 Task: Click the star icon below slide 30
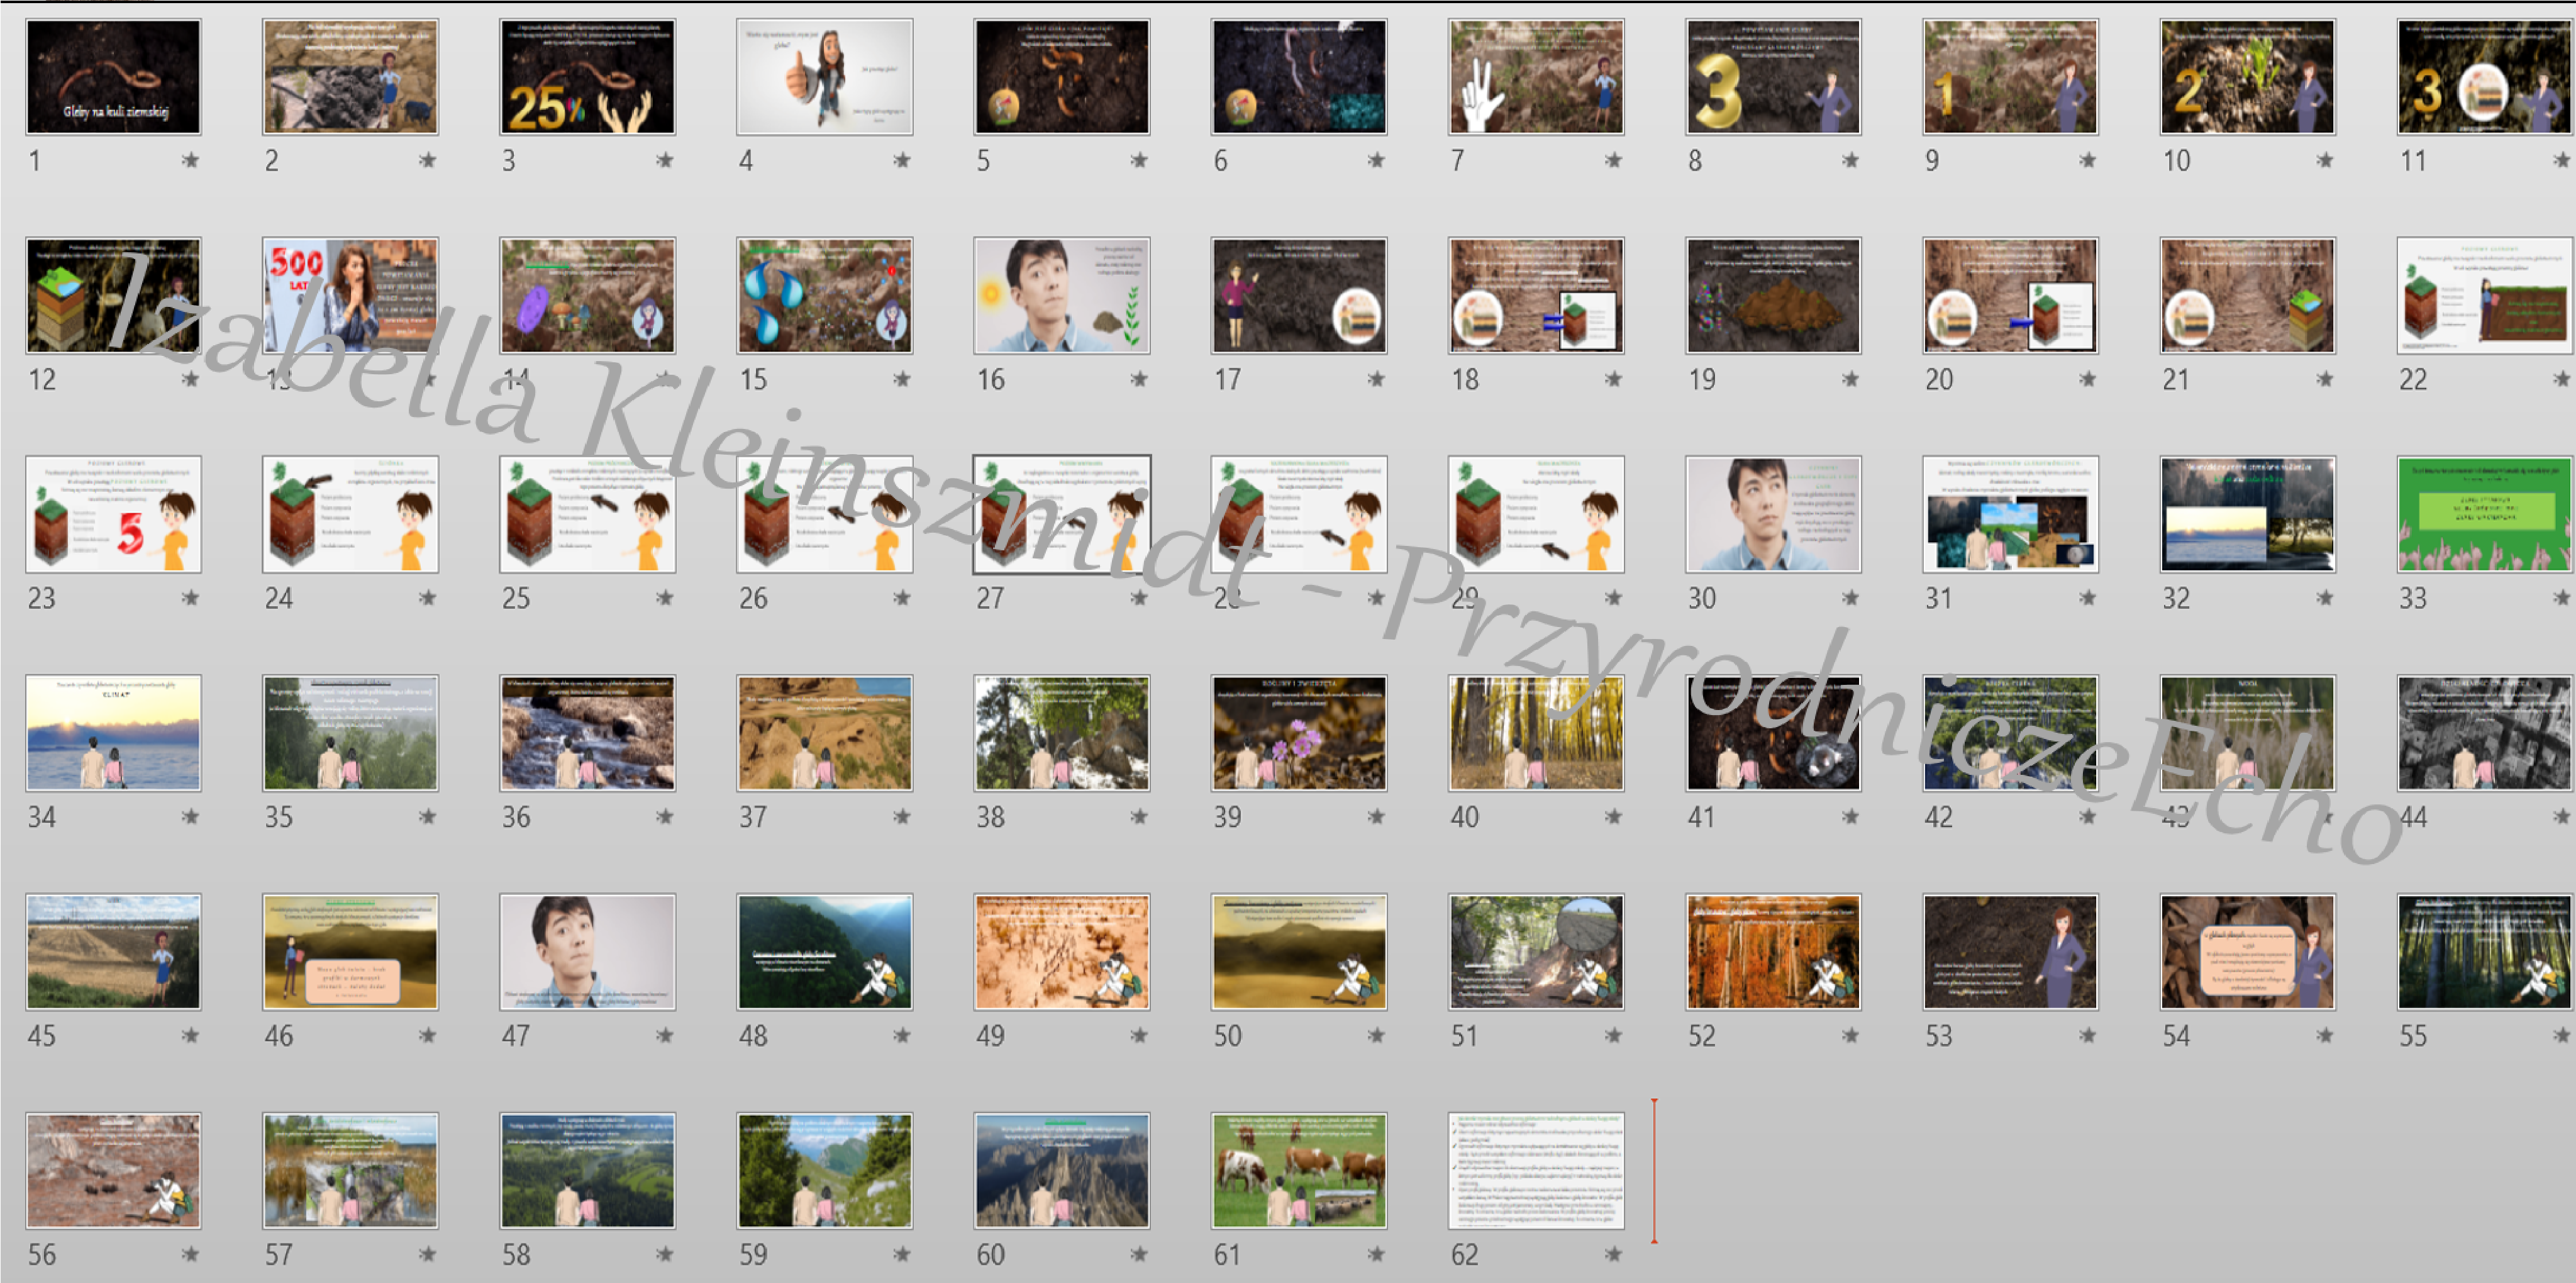[1850, 598]
